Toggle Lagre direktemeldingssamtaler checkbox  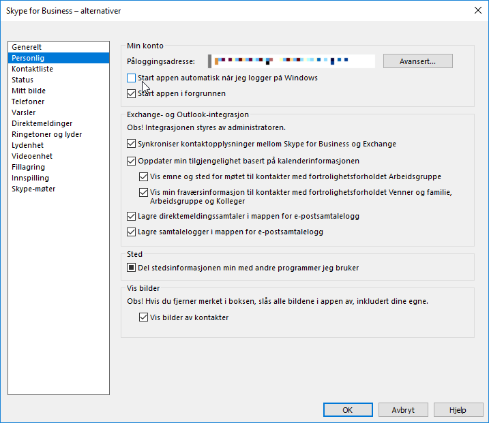132,216
